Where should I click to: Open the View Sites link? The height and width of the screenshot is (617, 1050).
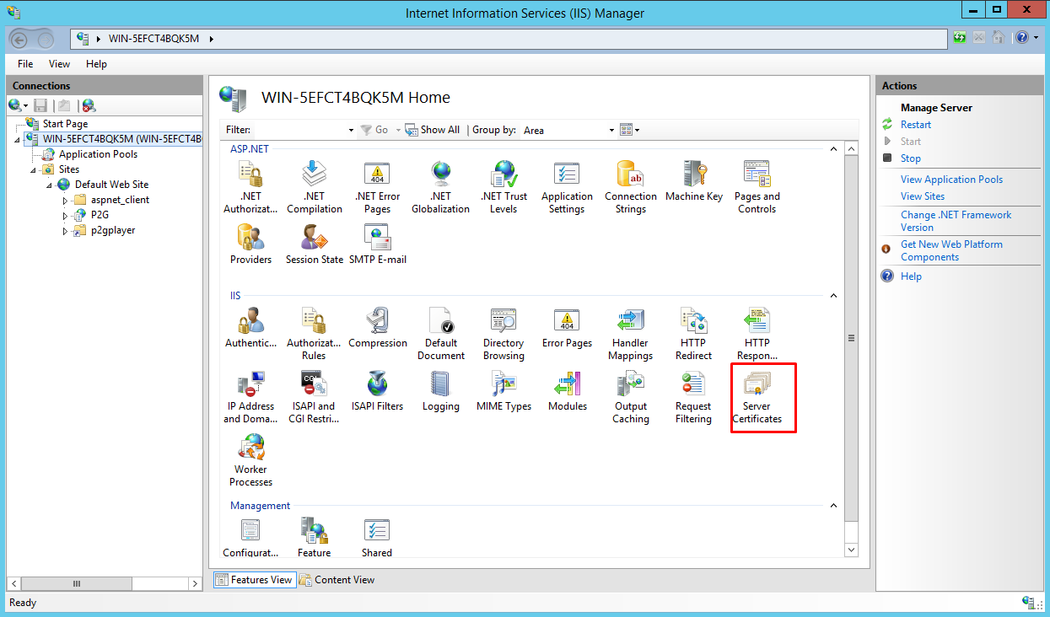pyautogui.click(x=923, y=196)
